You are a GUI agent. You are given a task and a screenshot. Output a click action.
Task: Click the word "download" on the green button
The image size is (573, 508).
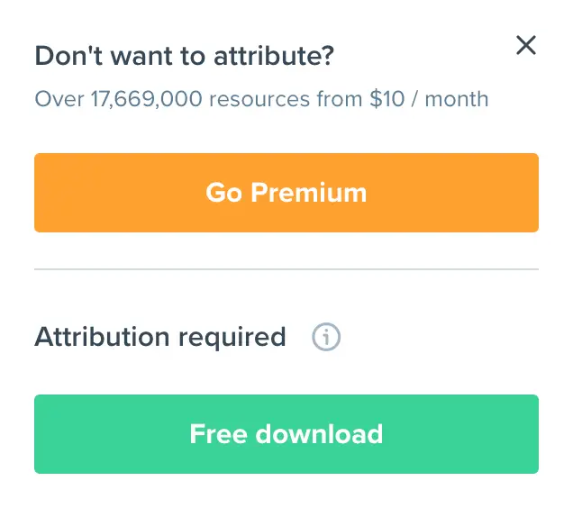[319, 434]
